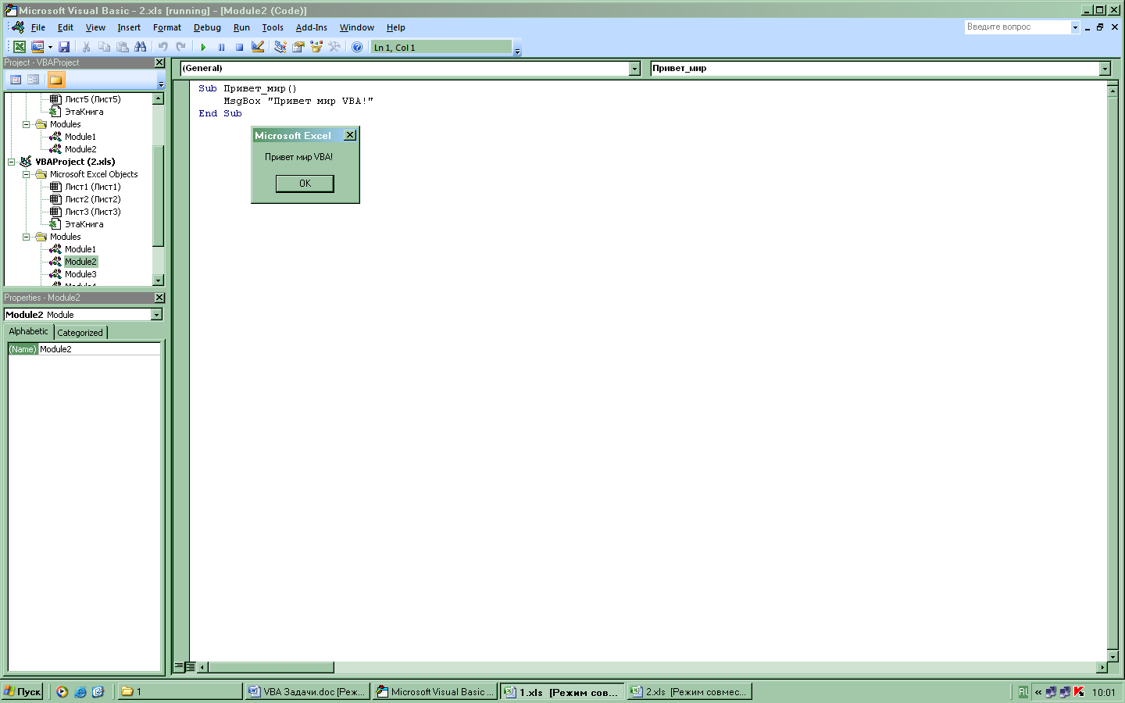
Task: Collapse Microsoft Excel Objects folder node
Action: click(x=26, y=174)
